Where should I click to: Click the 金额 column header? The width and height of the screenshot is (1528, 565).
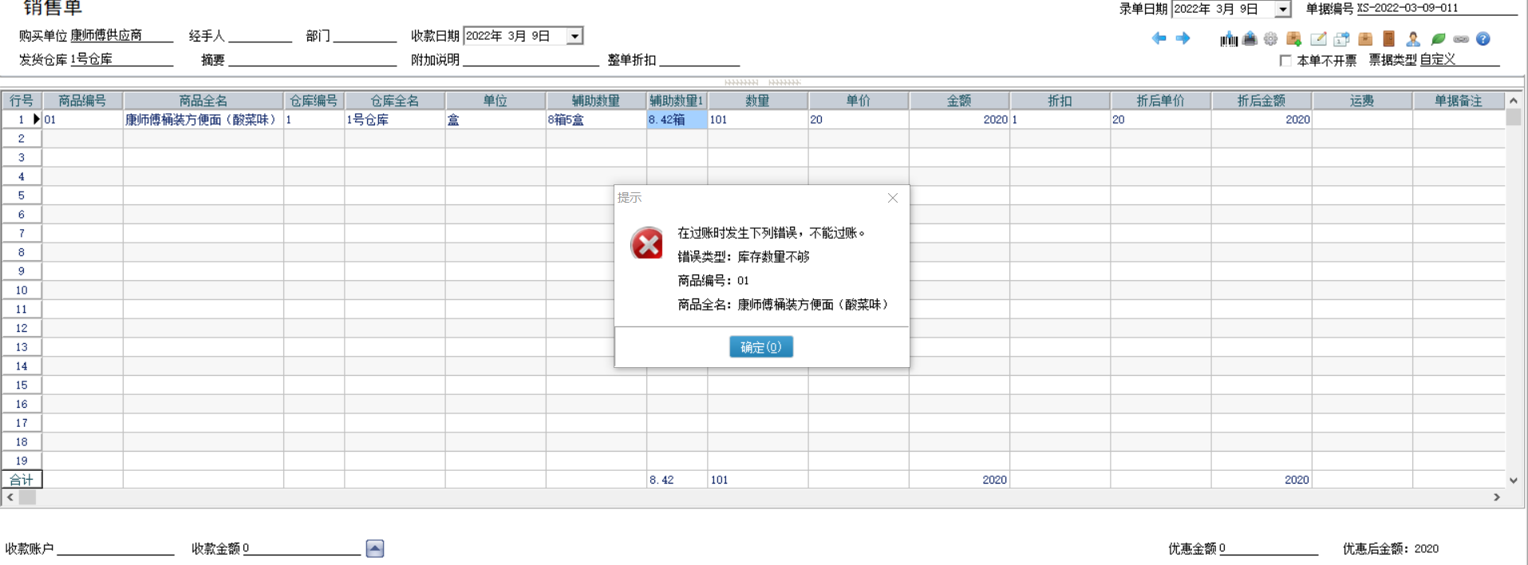tap(959, 101)
